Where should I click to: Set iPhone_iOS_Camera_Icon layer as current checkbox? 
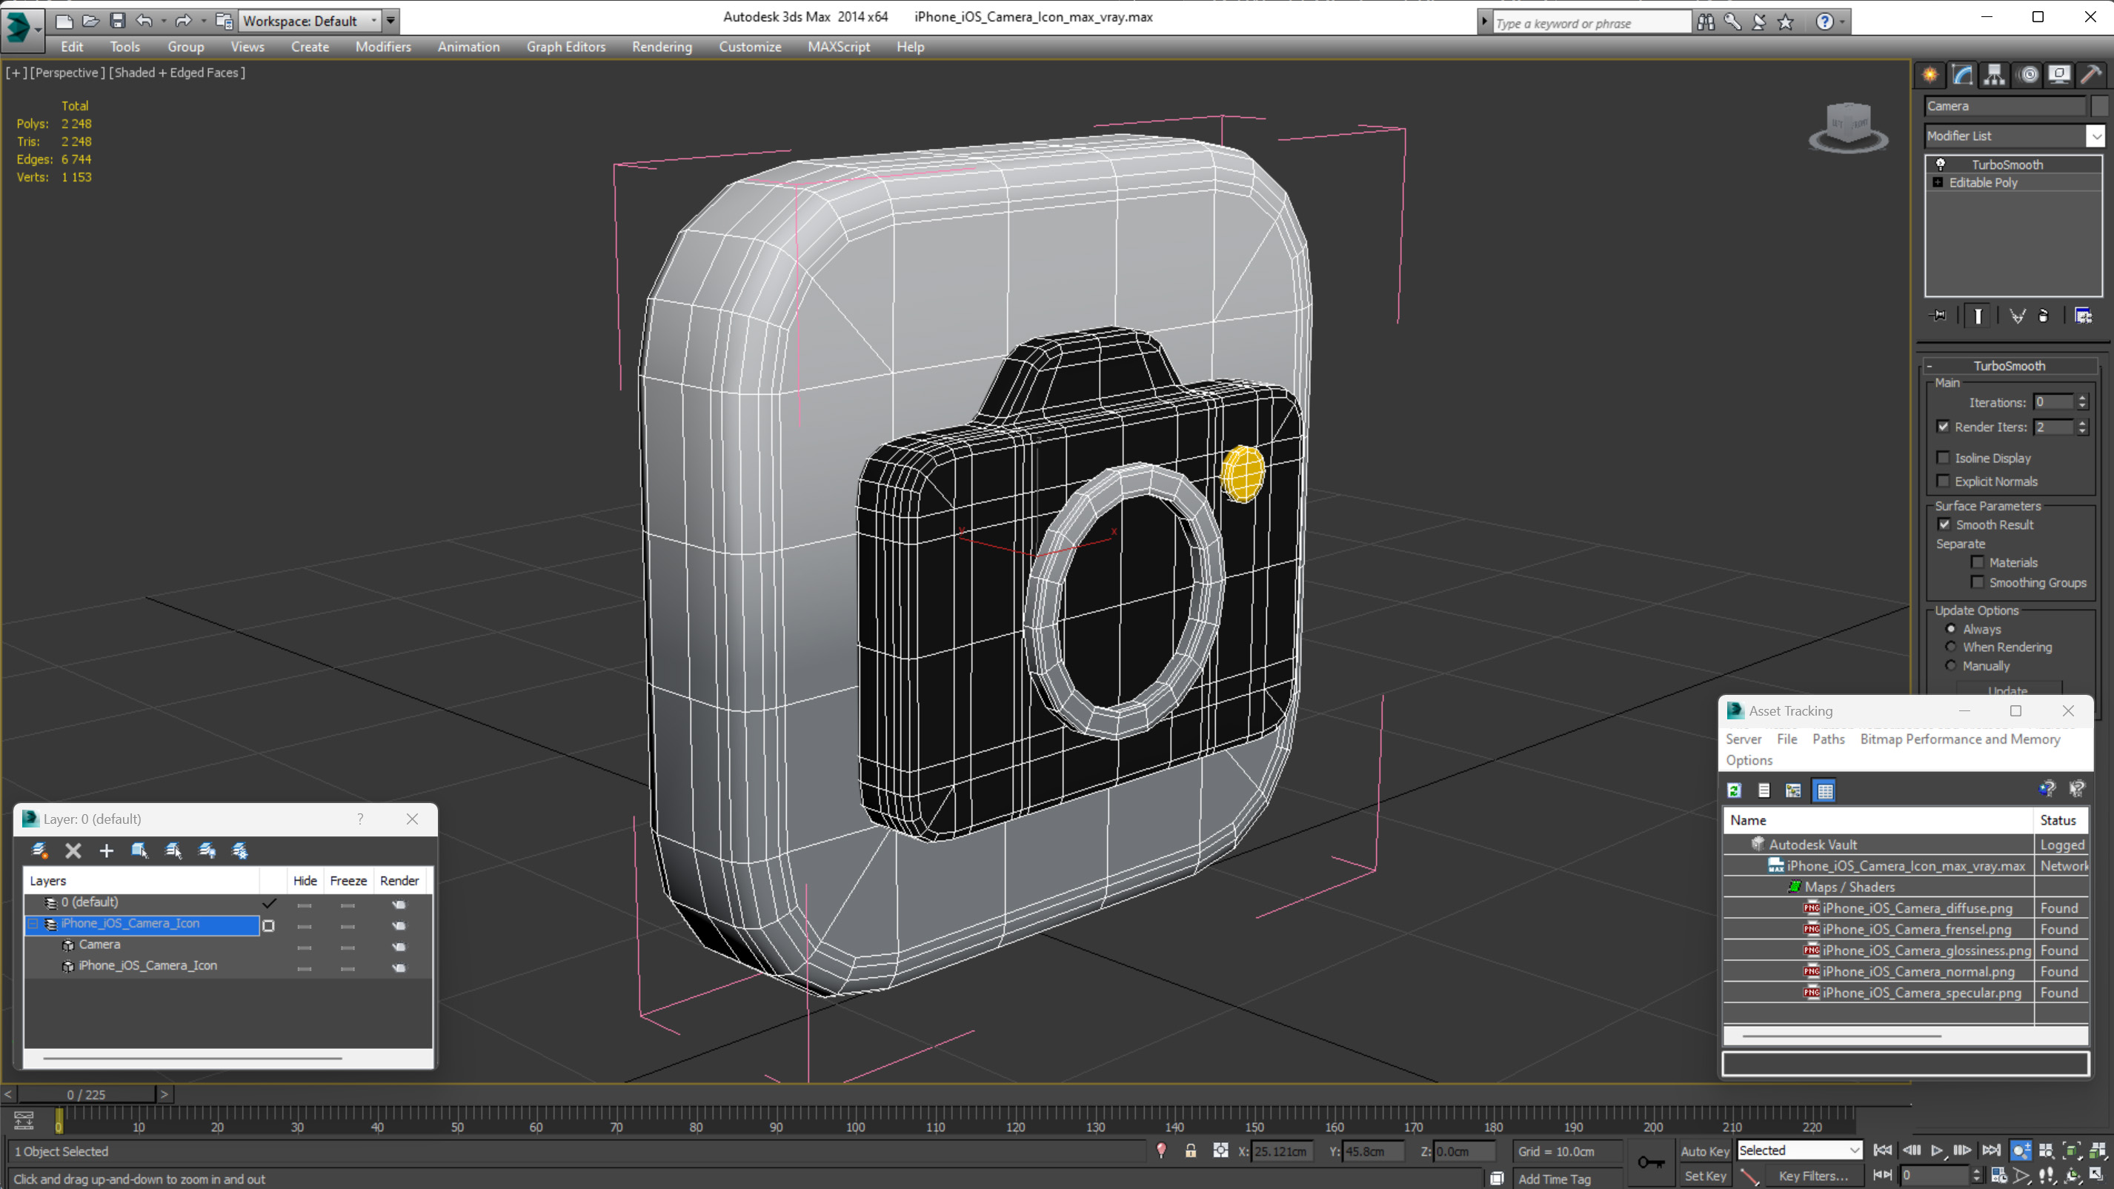pos(268,925)
